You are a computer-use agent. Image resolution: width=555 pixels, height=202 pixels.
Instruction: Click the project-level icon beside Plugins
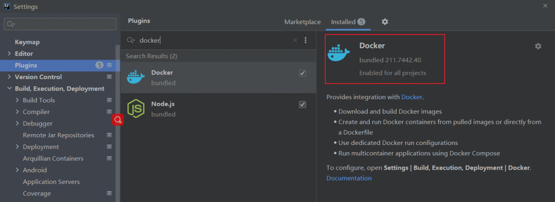tap(109, 65)
